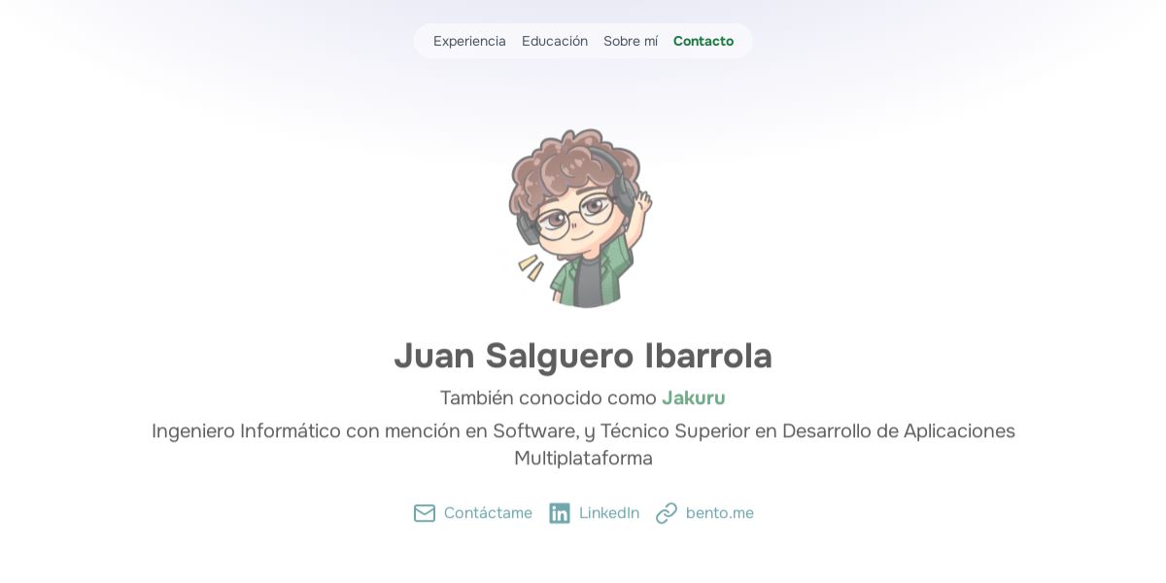The width and height of the screenshot is (1166, 583).
Task: Click the También conocido como text
Action: (x=549, y=397)
